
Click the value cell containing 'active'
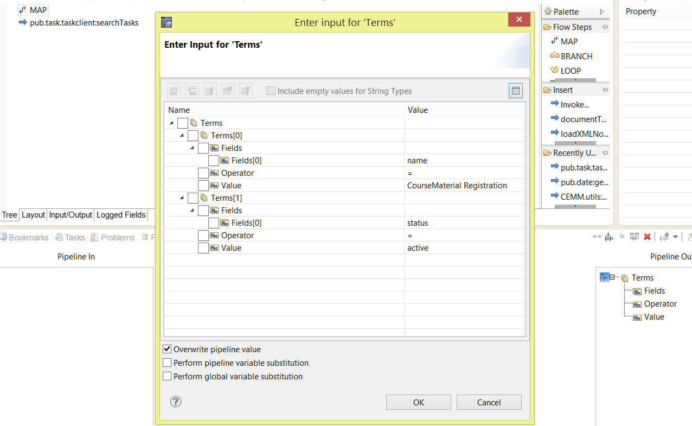465,248
